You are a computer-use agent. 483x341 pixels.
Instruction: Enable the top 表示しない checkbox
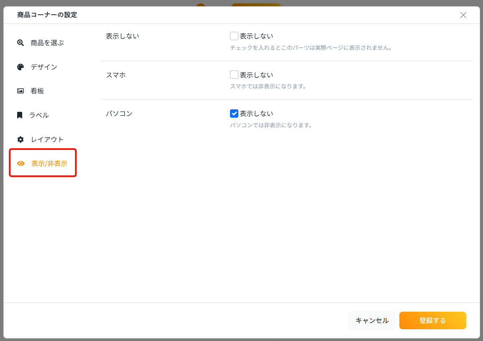click(234, 36)
